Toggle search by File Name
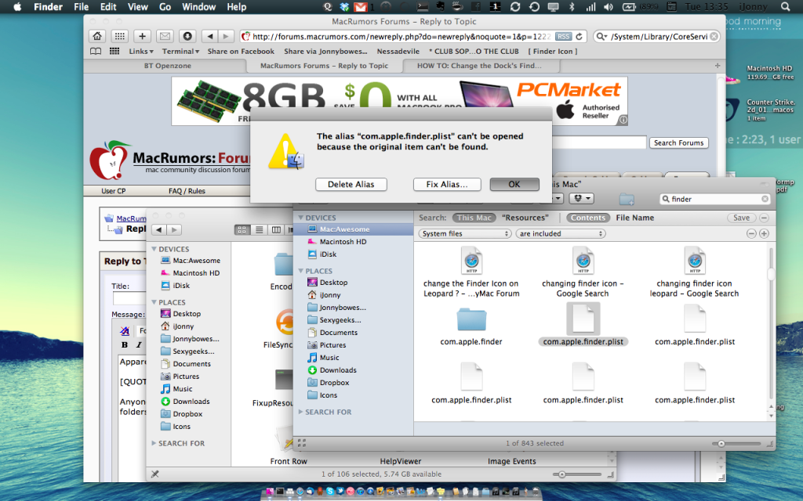 tap(634, 218)
